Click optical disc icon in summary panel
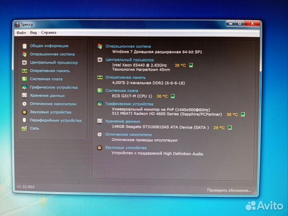The width and height of the screenshot is (288, 216). 99,134
